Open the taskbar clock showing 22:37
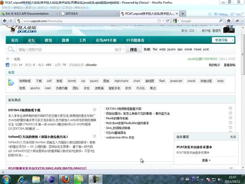 coord(232,179)
